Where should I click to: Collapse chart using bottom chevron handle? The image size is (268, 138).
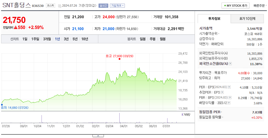(98, 136)
